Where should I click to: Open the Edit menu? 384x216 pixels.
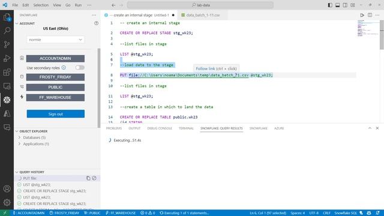(x=25, y=5)
